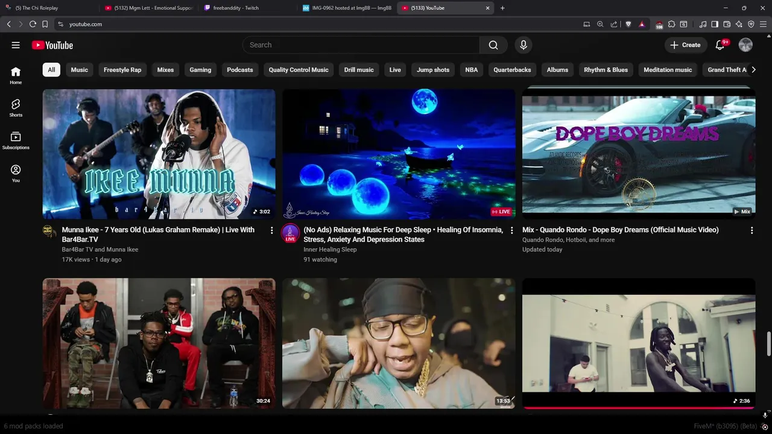Viewport: 772px width, 434px height.
Task: Select the Quarterbacks chip
Action: coord(512,70)
